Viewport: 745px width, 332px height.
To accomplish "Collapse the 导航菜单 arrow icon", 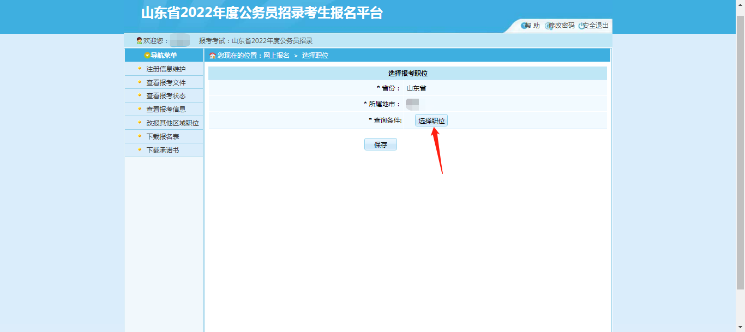I will click(x=147, y=56).
